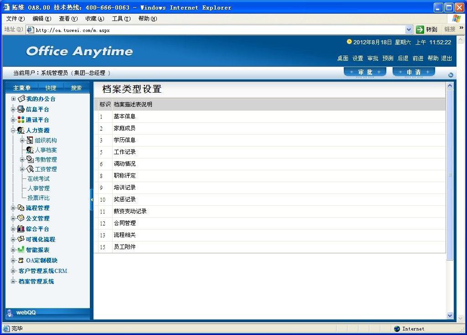The image size is (467, 335).
Task: Click the 智能报表 icon
Action: 21,250
